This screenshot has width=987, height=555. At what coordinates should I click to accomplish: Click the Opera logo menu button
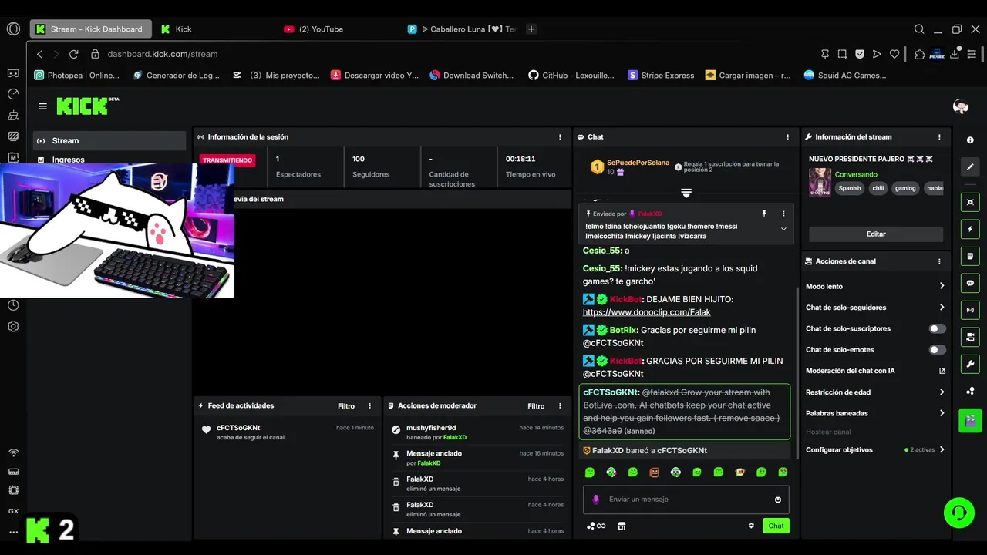13,29
